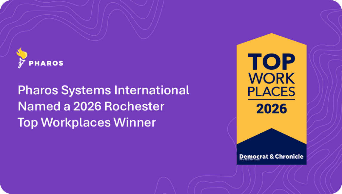This screenshot has width=342, height=194.
Task: Click the word PLACES on the yellow badge
Action: tap(272, 92)
